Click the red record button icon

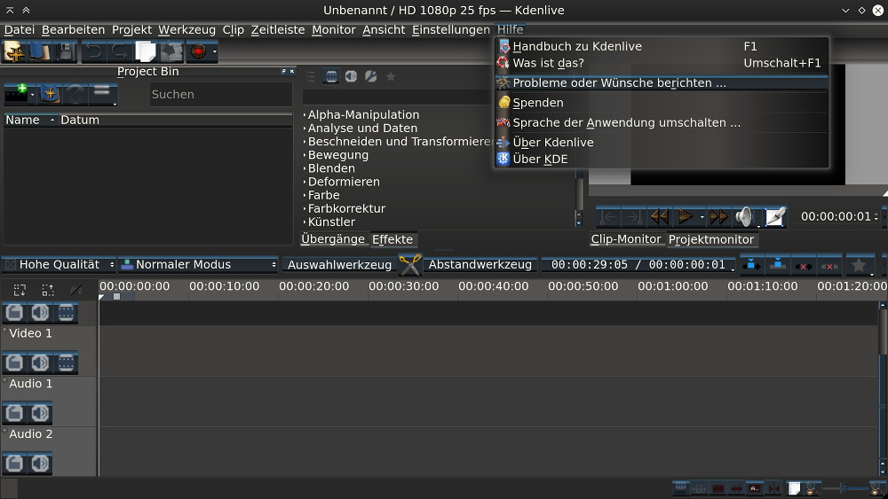[198, 51]
